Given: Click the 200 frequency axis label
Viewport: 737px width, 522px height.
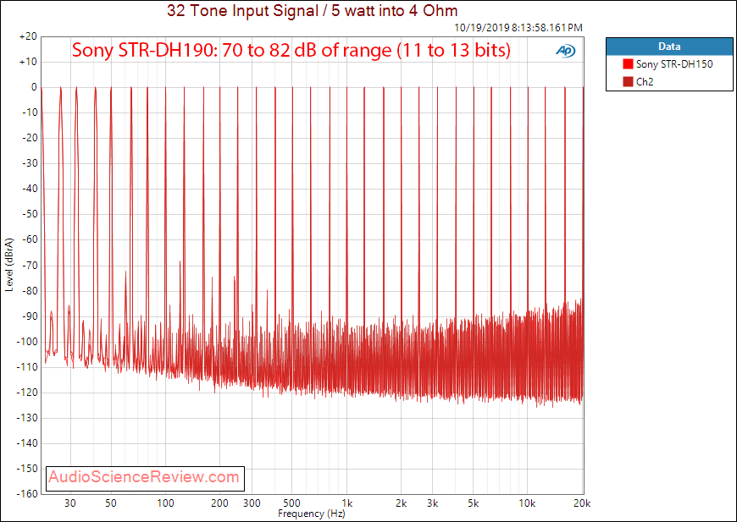Looking at the screenshot, I should (219, 503).
